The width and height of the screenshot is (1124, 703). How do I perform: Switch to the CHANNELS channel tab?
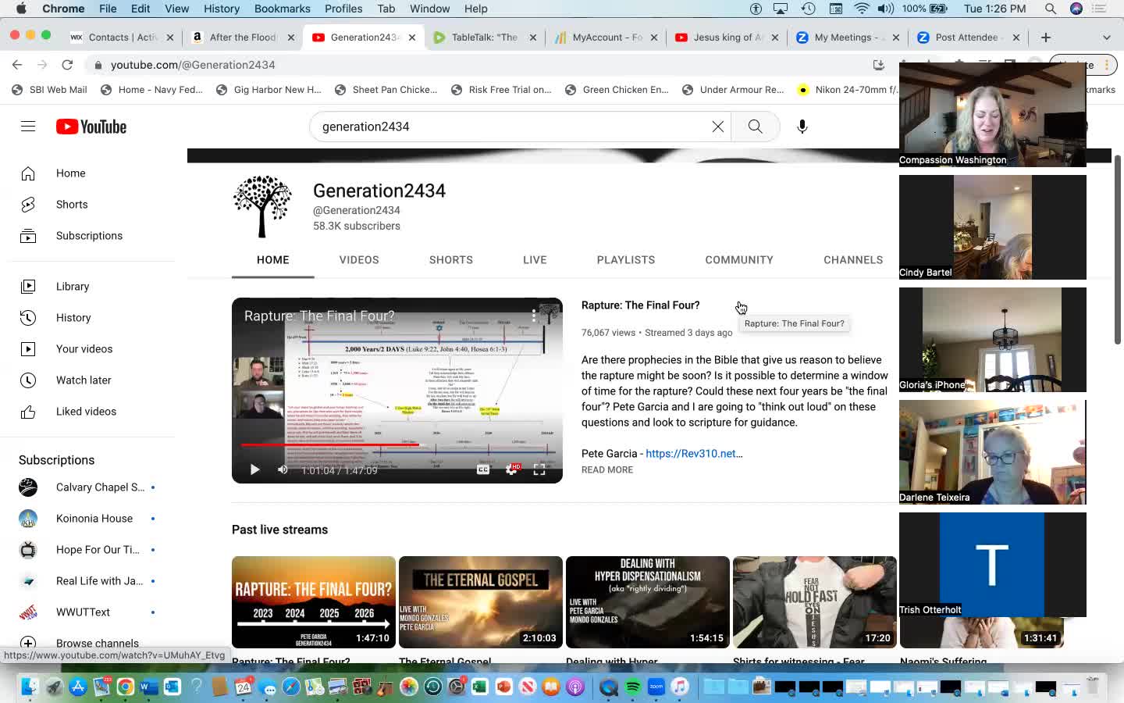coord(853,260)
